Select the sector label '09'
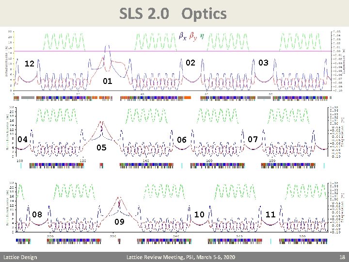 [x=120, y=222]
